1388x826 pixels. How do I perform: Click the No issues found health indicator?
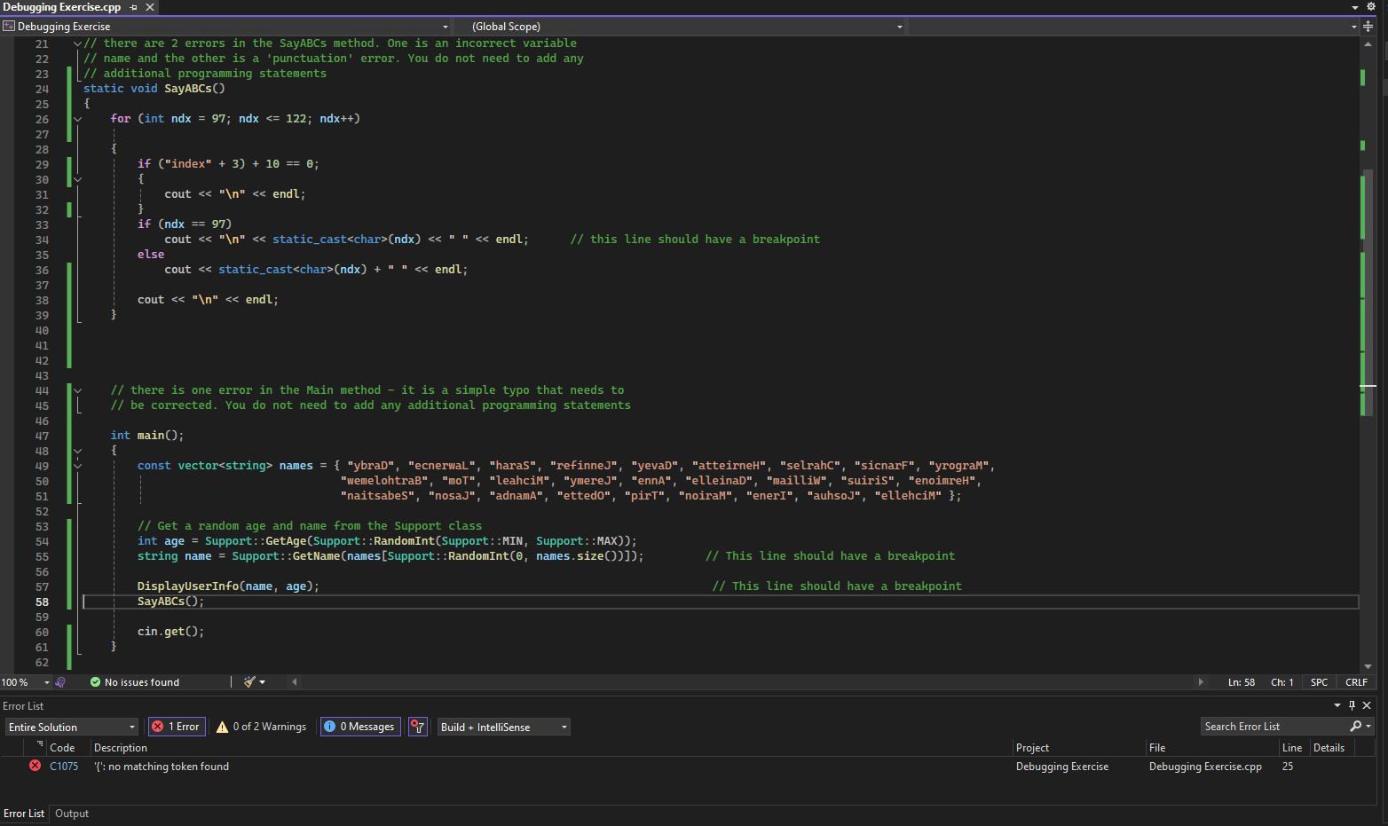click(135, 682)
